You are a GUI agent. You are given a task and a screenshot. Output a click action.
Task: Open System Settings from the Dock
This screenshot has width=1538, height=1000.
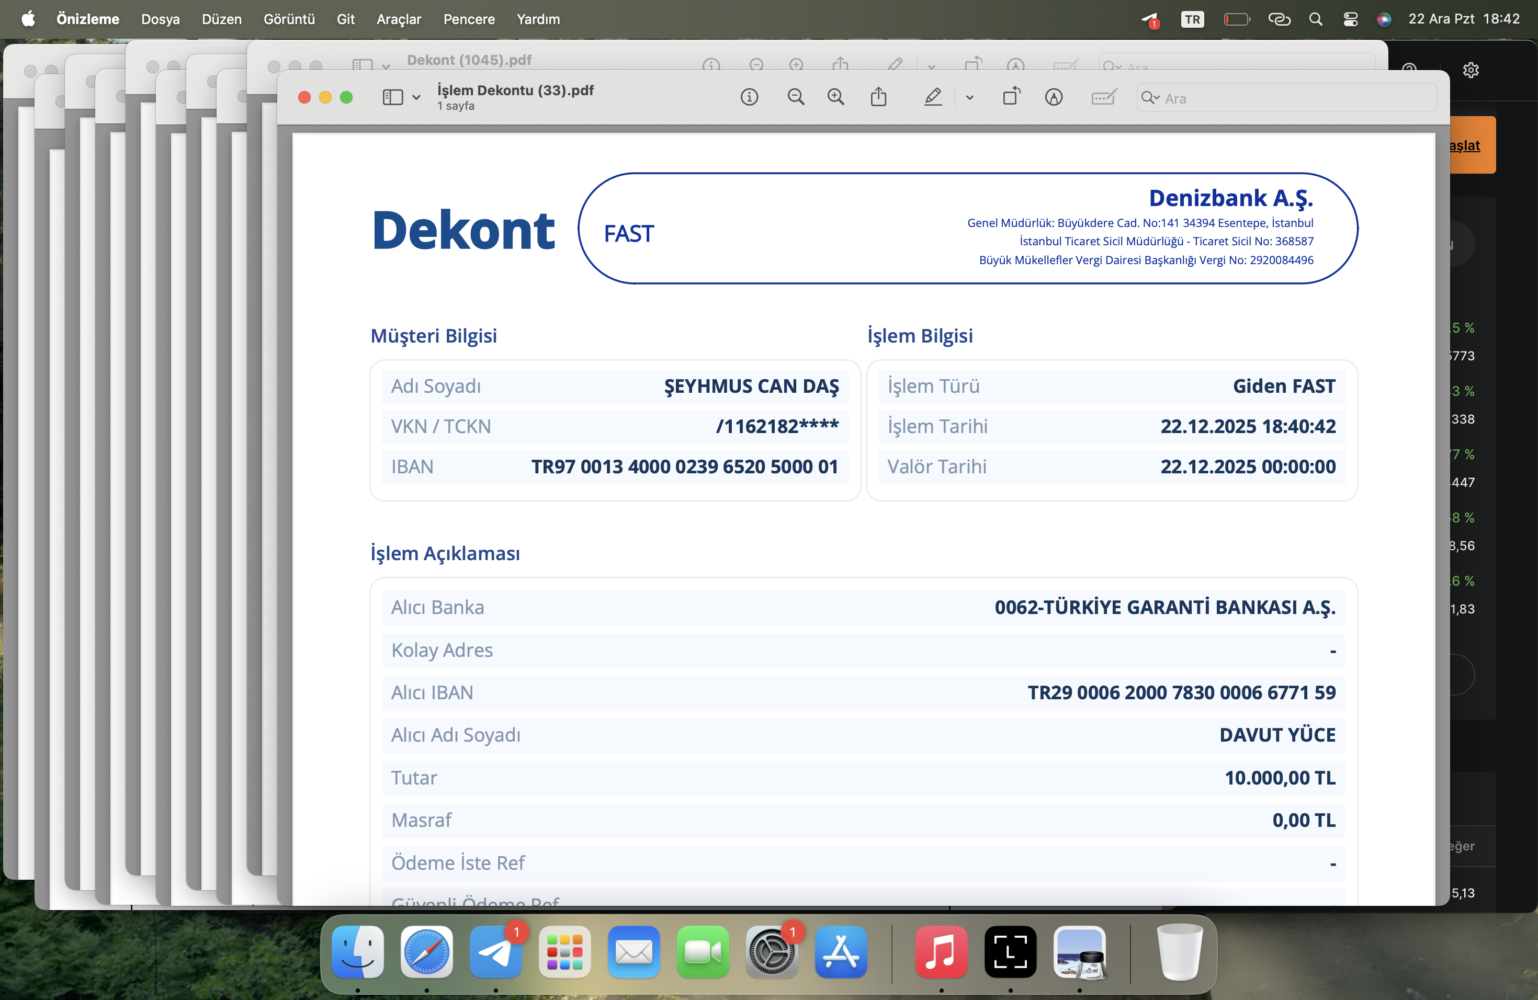(x=772, y=951)
